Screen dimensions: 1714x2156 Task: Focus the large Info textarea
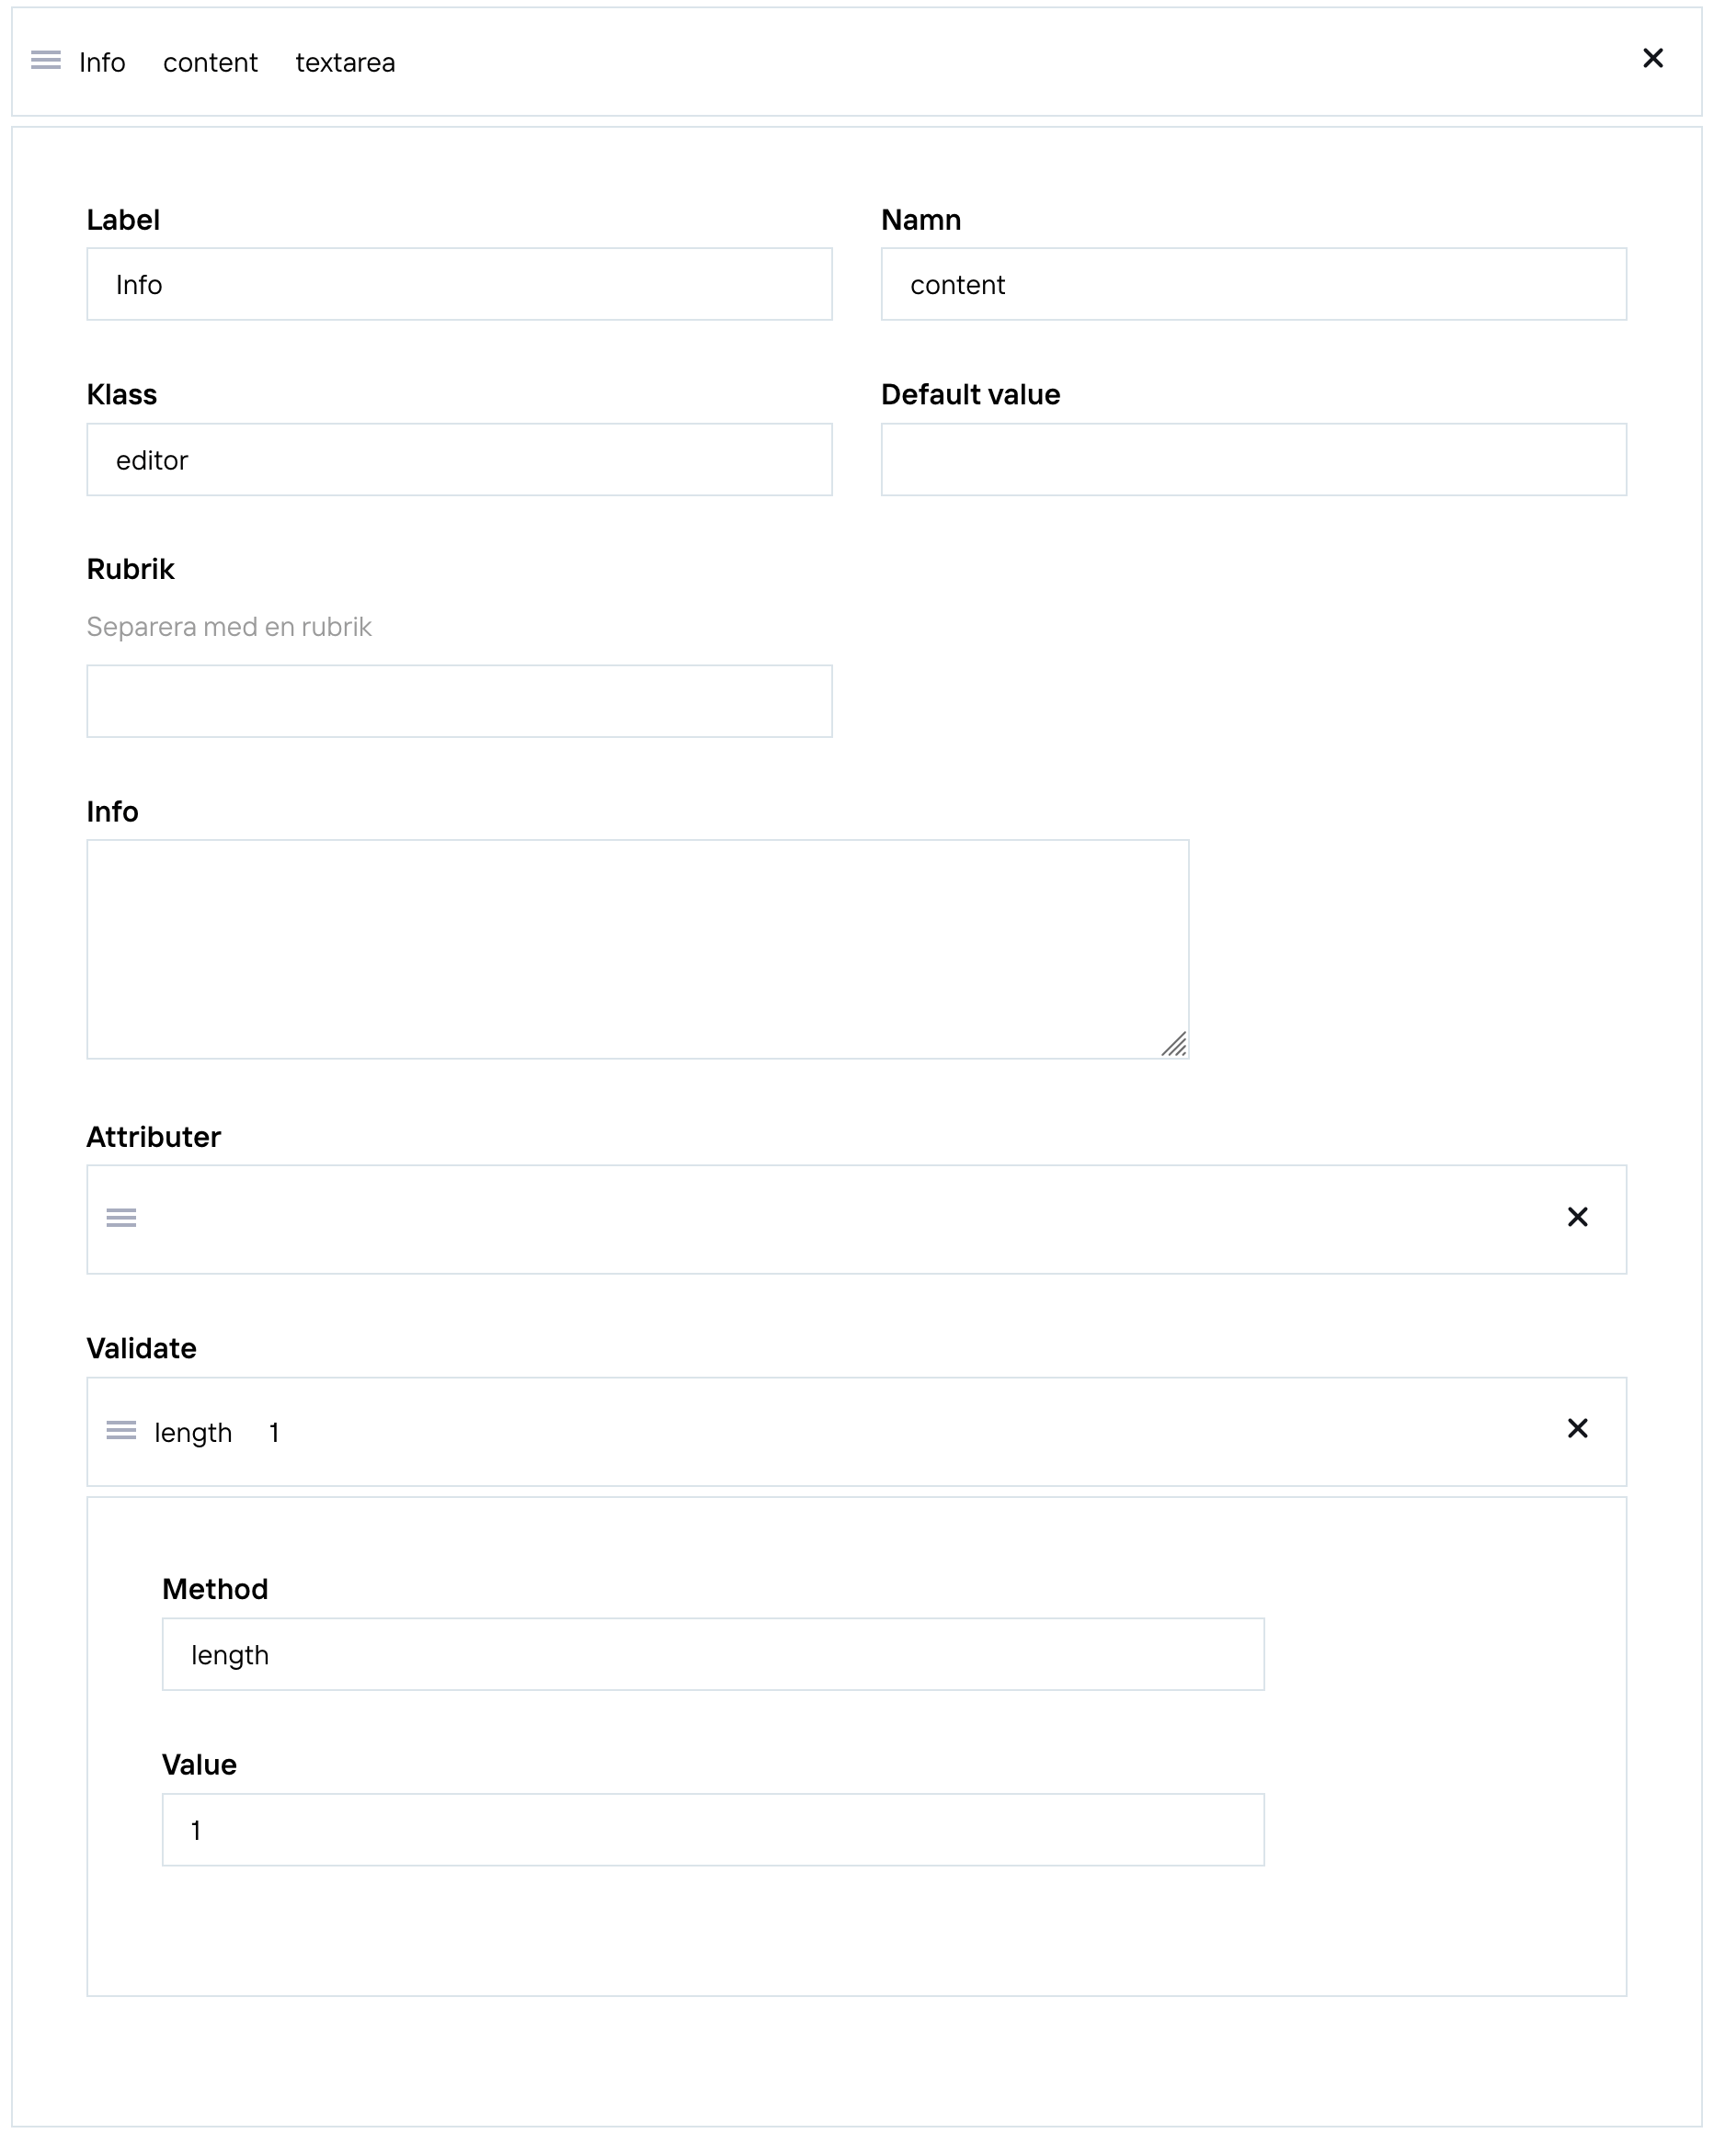click(x=637, y=949)
